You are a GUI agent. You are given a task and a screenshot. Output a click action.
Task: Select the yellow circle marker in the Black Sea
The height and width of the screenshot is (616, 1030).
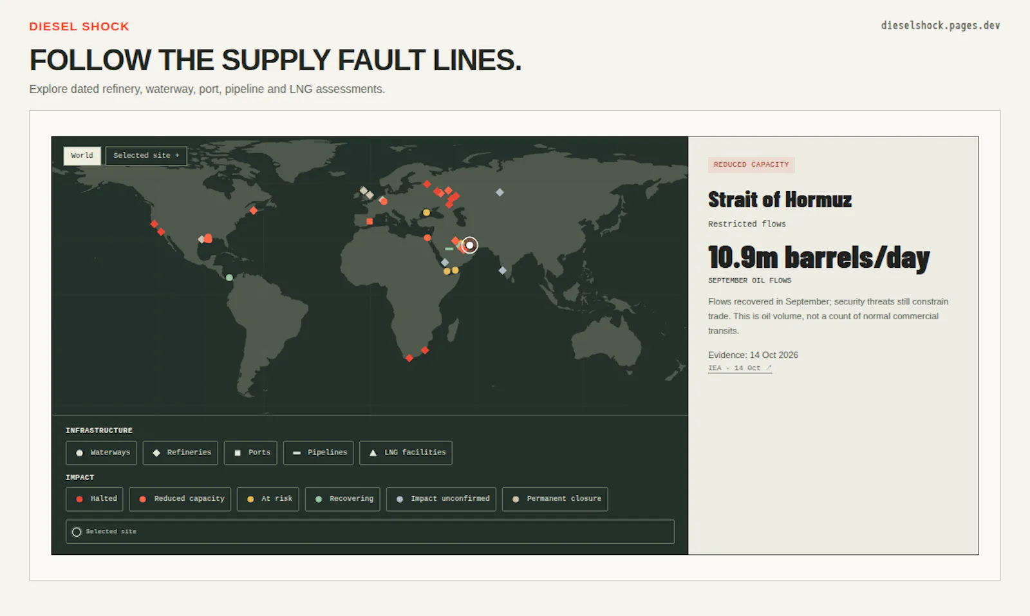coord(426,212)
